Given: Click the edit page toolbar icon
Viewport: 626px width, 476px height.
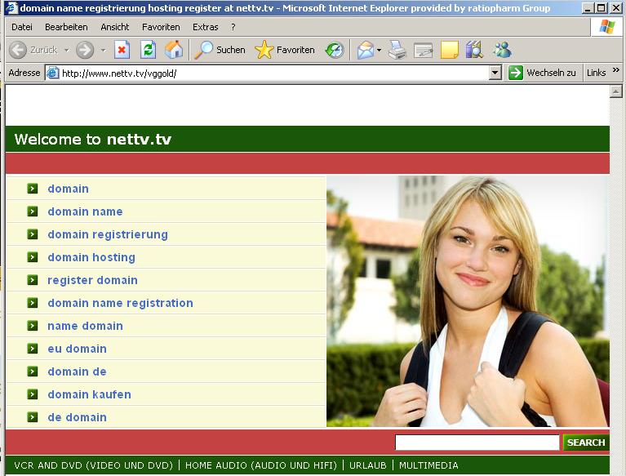Looking at the screenshot, I should coord(424,50).
